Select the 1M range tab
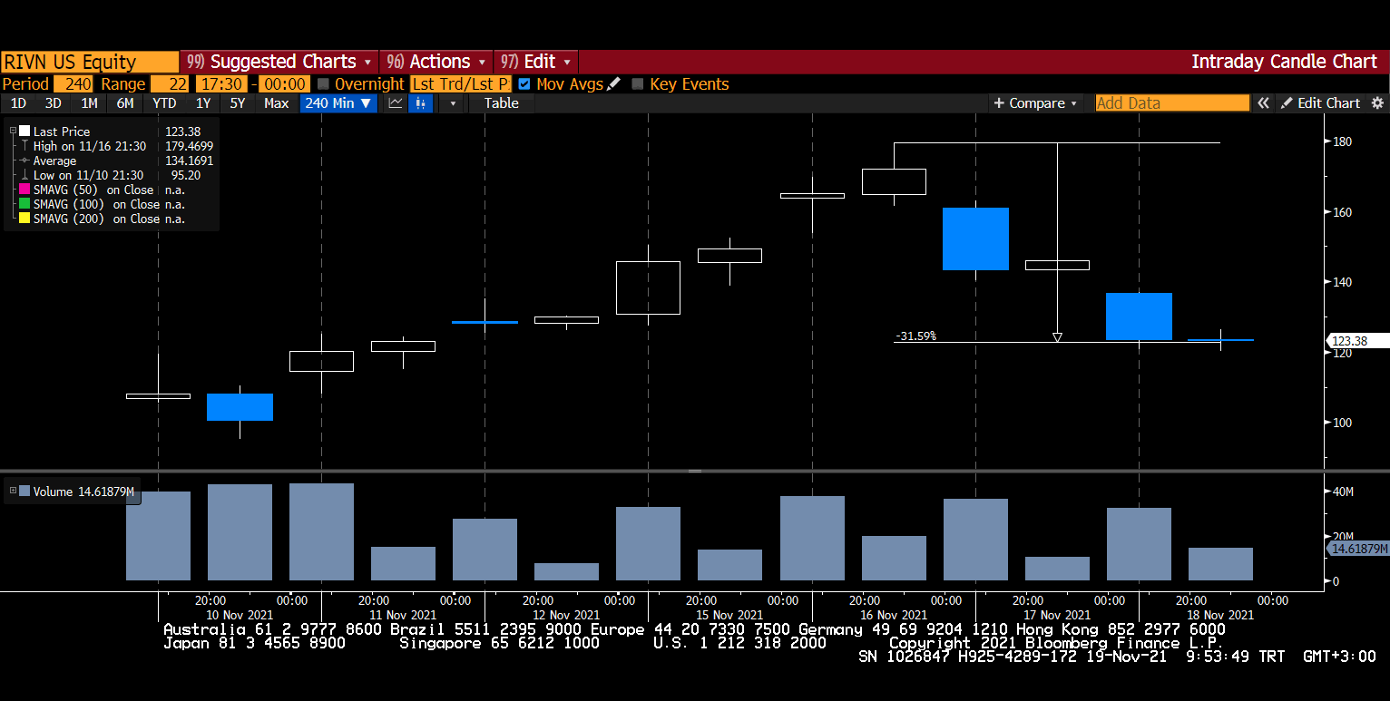 tap(89, 103)
